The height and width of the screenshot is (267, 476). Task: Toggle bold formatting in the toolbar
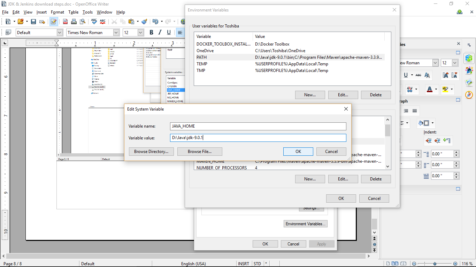tap(151, 32)
